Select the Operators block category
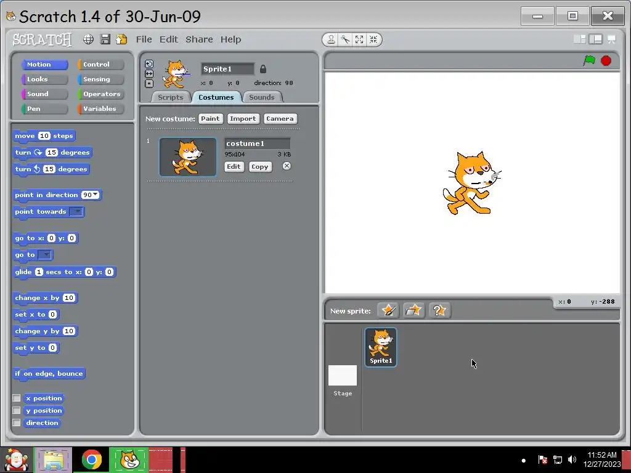631x473 pixels. (100, 94)
